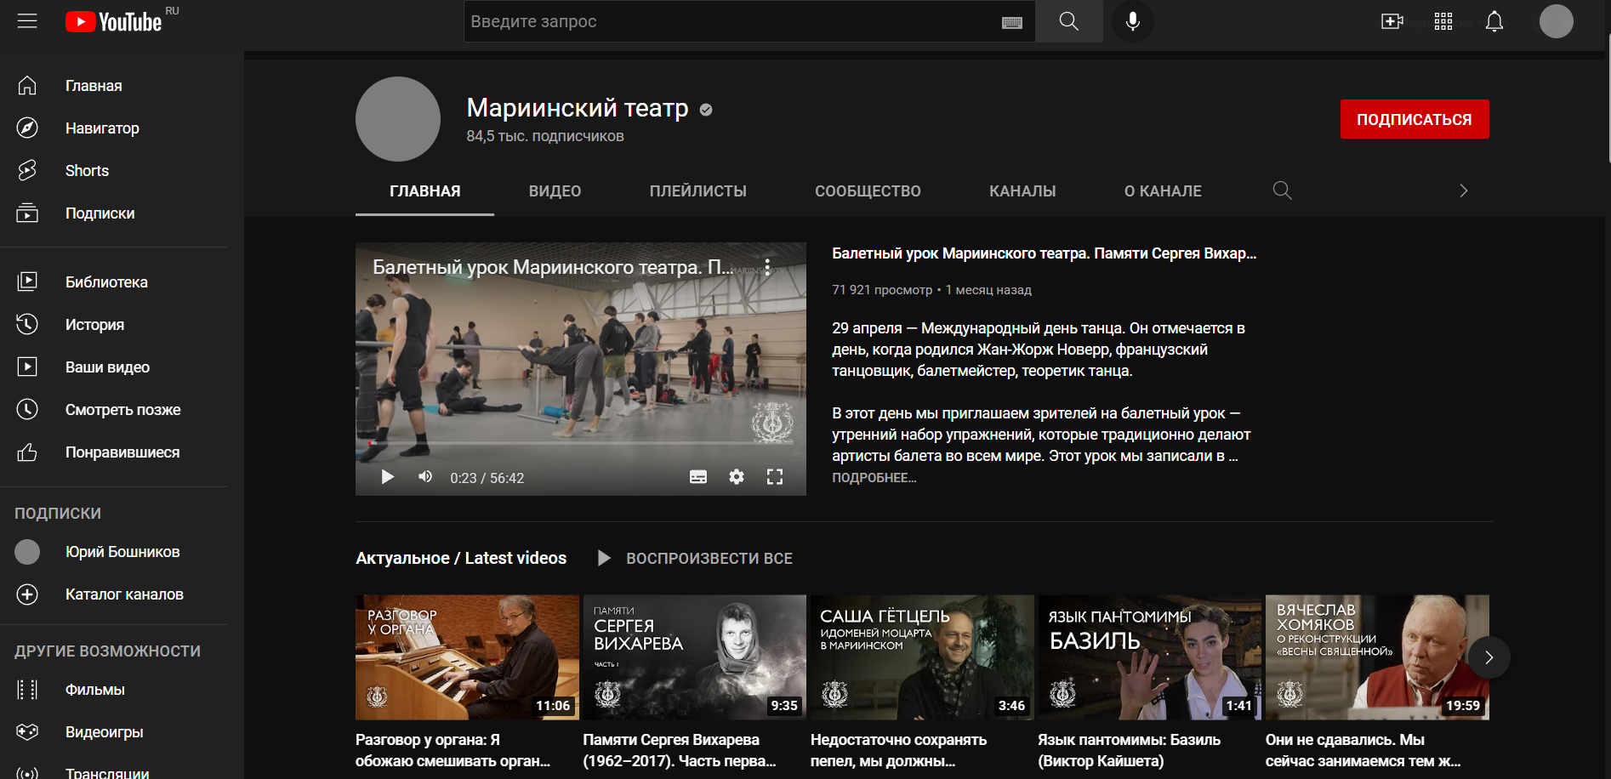Show next latest videos with arrow
This screenshot has width=1611, height=779.
(1489, 657)
